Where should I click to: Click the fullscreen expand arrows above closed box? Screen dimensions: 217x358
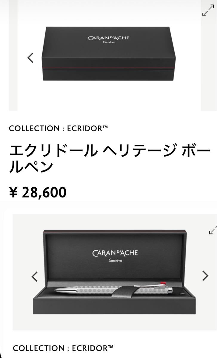pos(208,11)
